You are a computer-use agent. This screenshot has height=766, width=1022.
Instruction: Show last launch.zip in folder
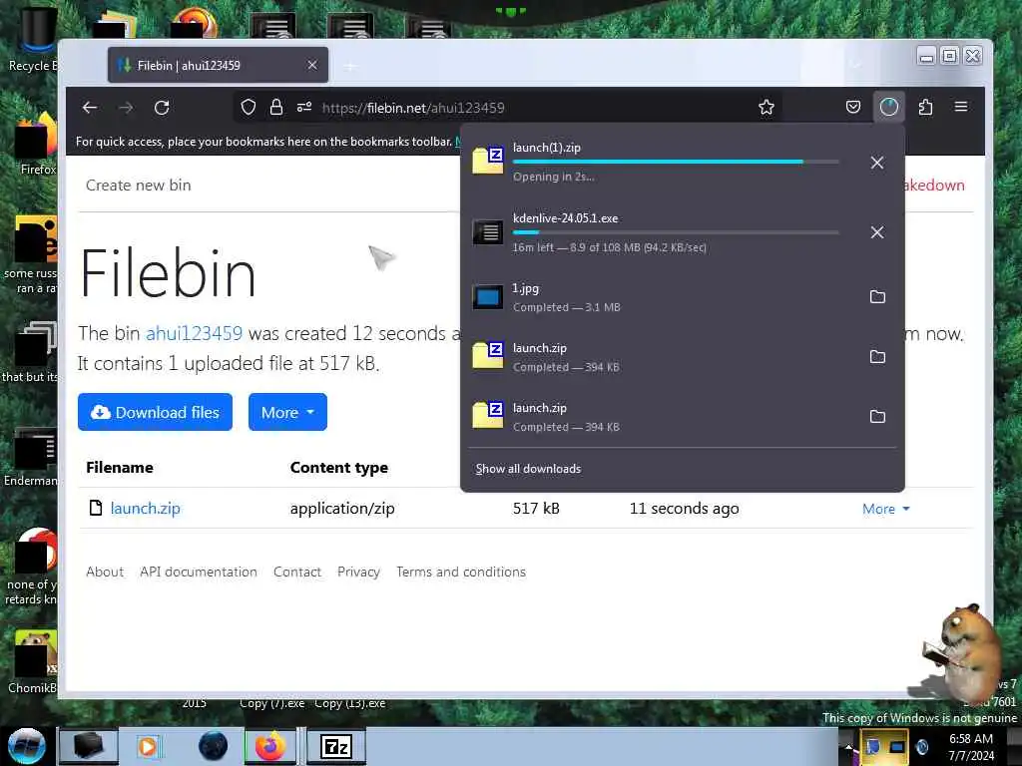click(878, 417)
